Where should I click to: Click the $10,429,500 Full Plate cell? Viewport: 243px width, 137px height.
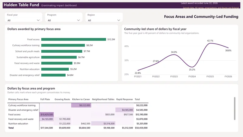[47, 114]
